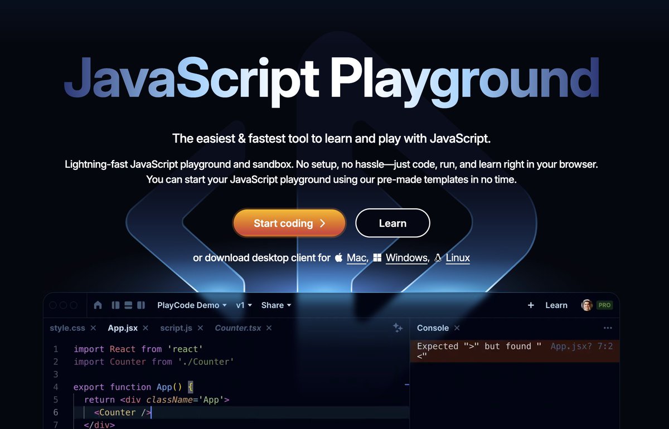669x429 pixels.
Task: Click code line "export function App() {"
Action: point(133,387)
